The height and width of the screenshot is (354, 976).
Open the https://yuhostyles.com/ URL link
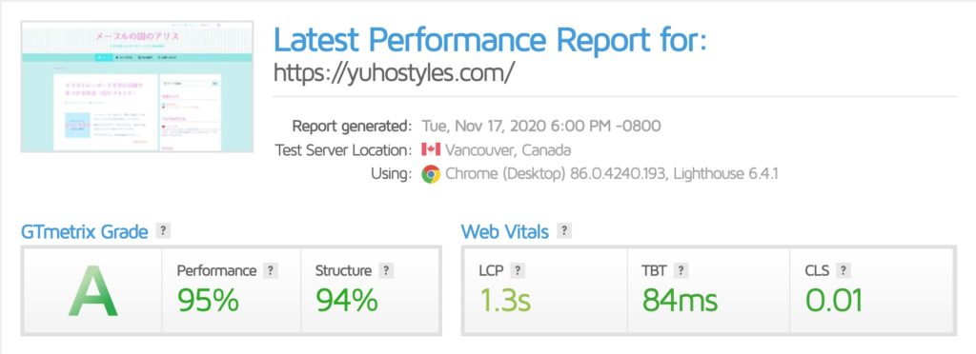coord(394,73)
